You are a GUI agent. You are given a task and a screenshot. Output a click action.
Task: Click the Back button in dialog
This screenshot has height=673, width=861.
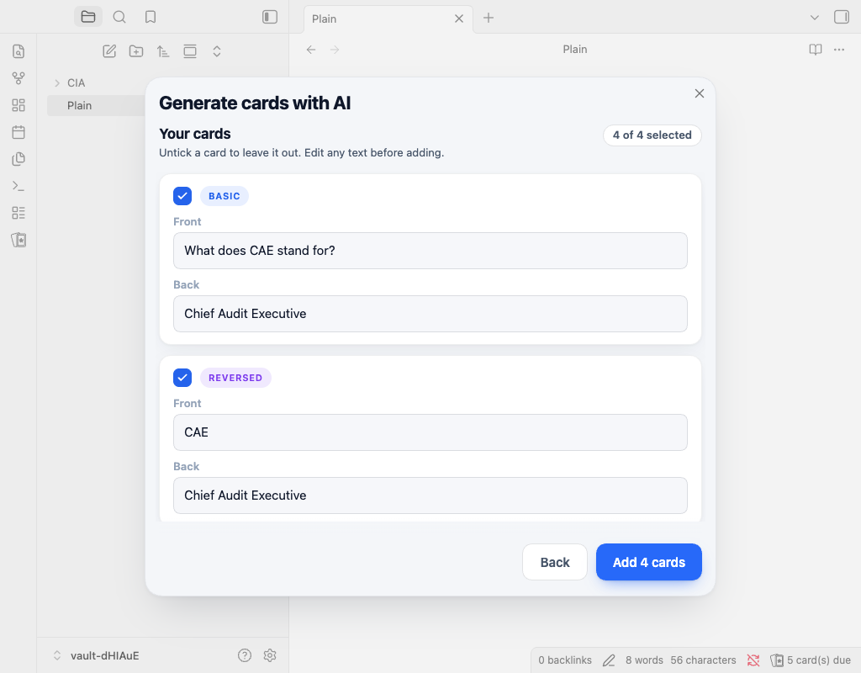555,562
